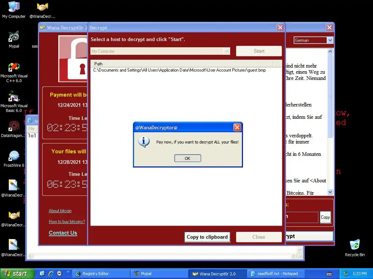The height and width of the screenshot is (279, 373).
Task: Open the German language dropdown
Action: [330, 40]
